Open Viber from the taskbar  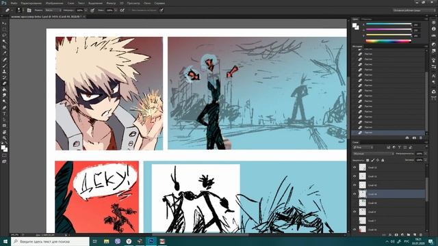[118, 241]
